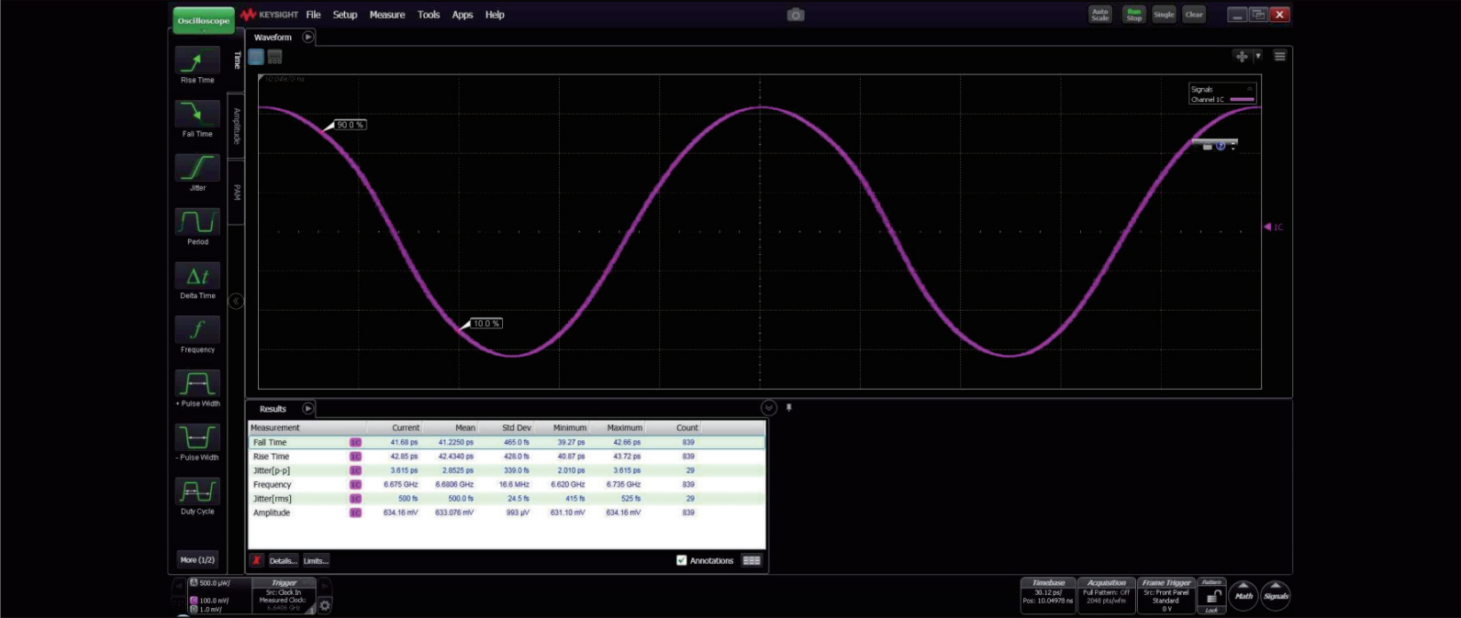Click the pin icon in Results panel

click(788, 408)
